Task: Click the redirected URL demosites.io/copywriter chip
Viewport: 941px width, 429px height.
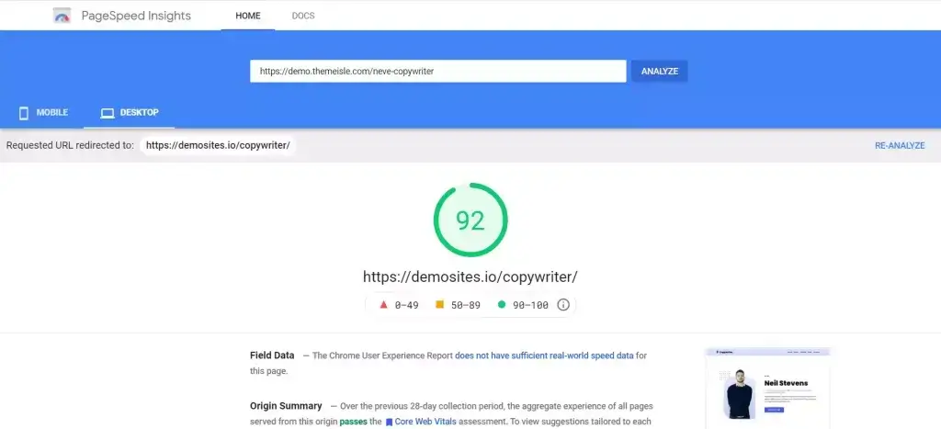Action: coord(218,146)
